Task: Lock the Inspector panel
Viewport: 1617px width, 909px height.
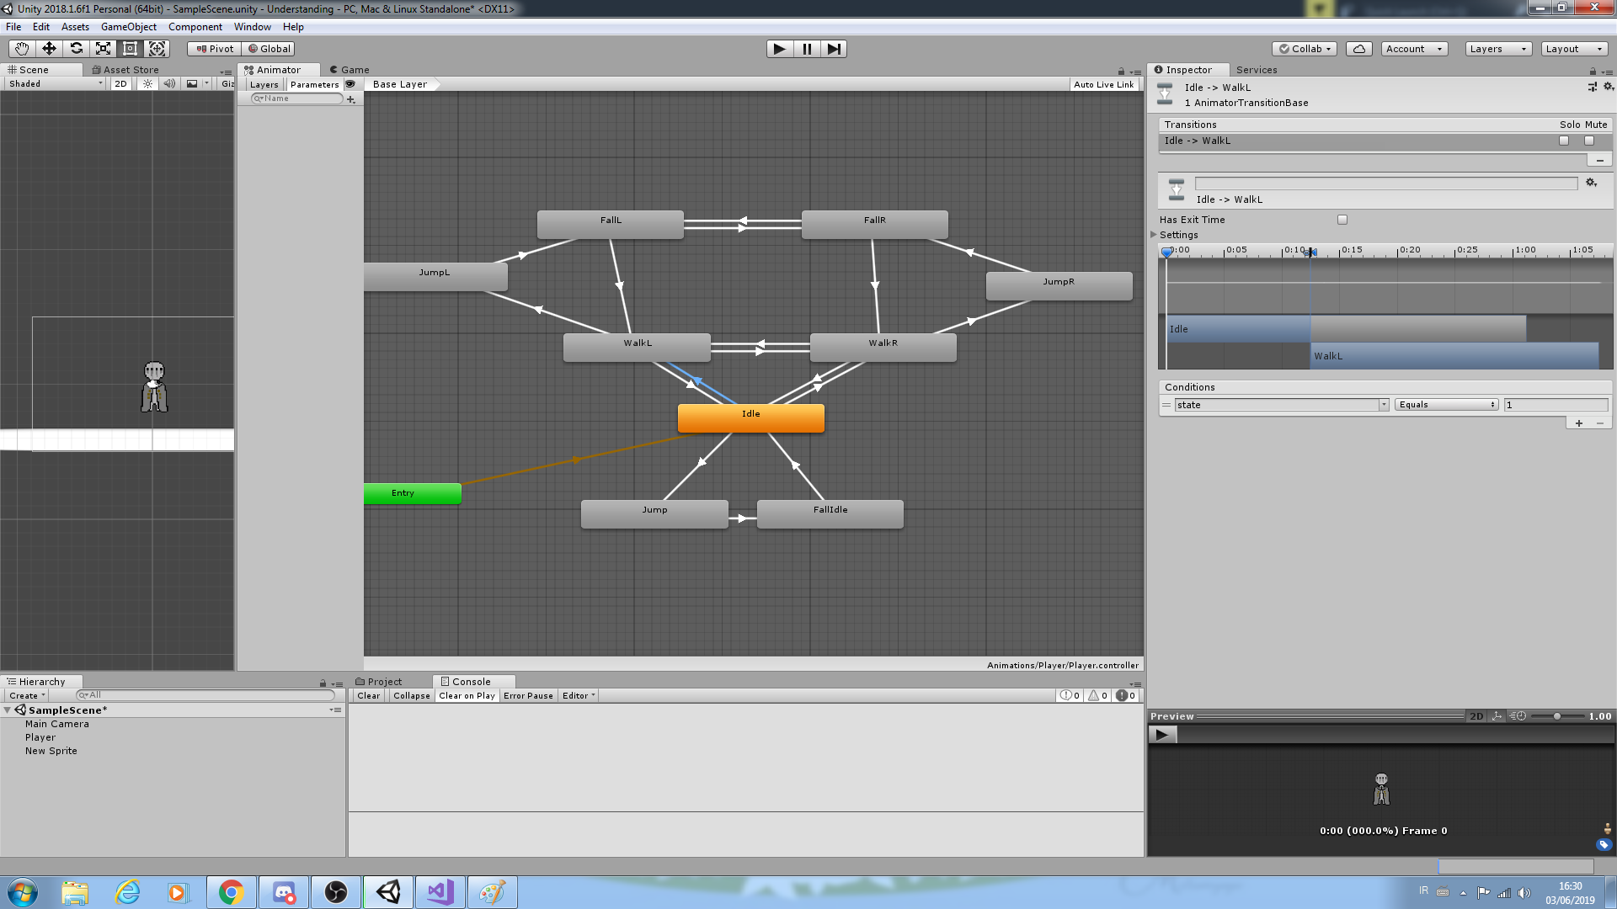Action: pos(1593,72)
